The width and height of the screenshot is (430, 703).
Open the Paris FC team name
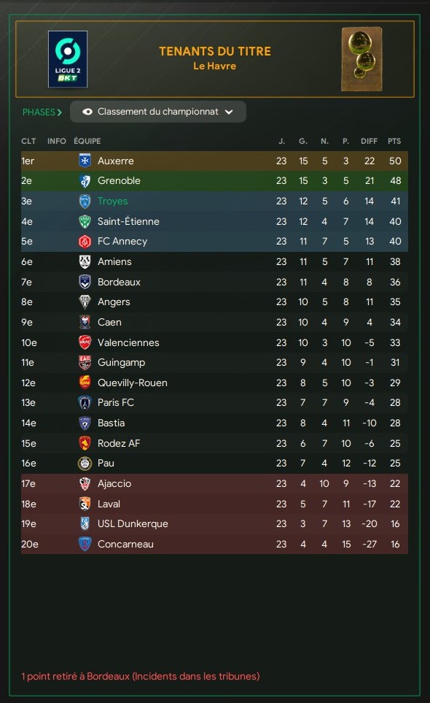click(115, 403)
